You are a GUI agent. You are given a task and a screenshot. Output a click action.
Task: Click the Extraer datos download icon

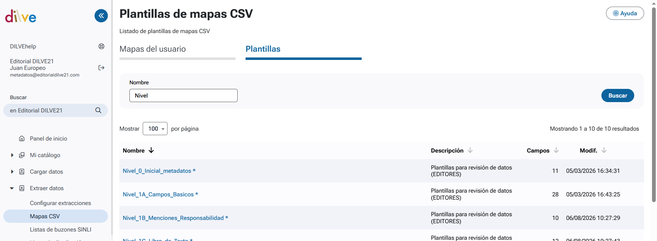[x=22, y=188]
